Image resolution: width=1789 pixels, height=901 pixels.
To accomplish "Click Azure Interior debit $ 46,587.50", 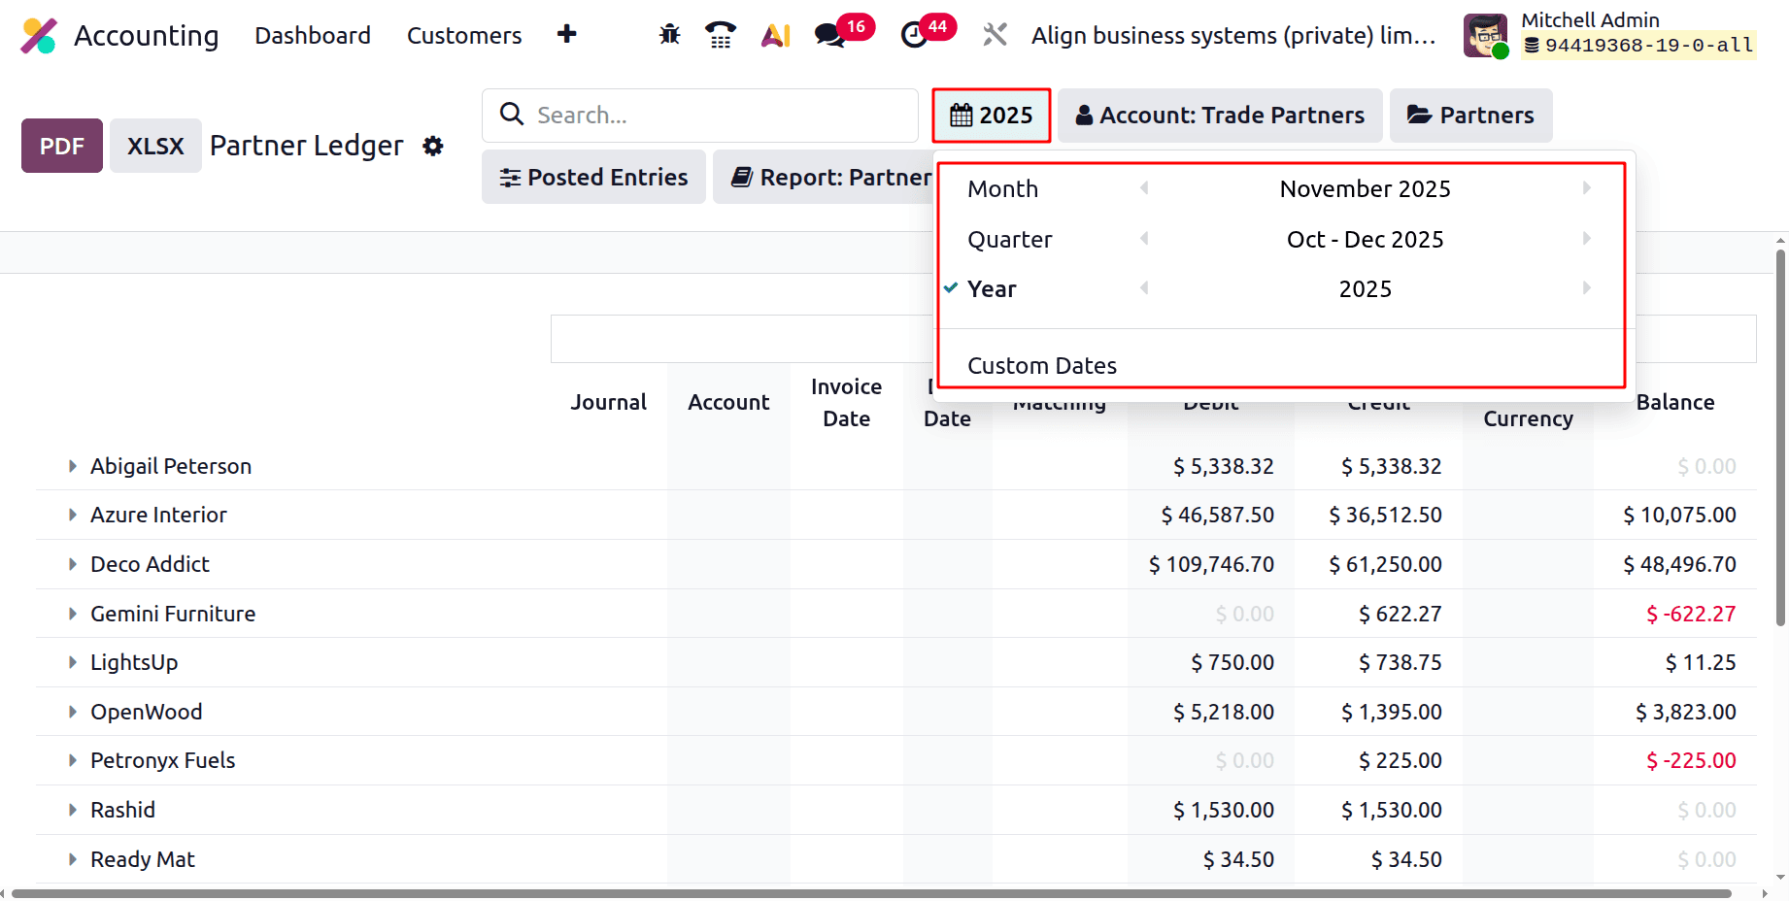I will tap(1217, 515).
